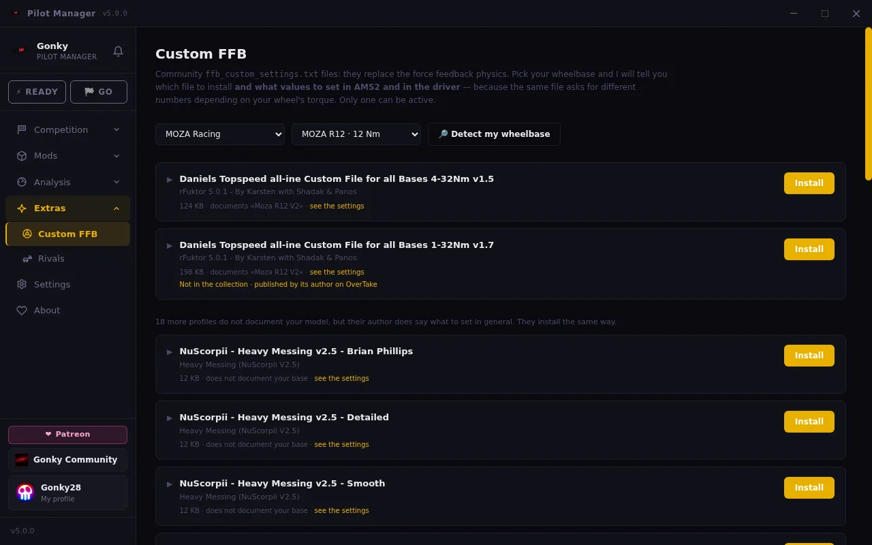Click the Competition flag icon
The width and height of the screenshot is (872, 545).
click(x=22, y=129)
